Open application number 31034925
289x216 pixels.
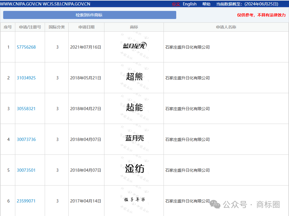(x=26, y=78)
